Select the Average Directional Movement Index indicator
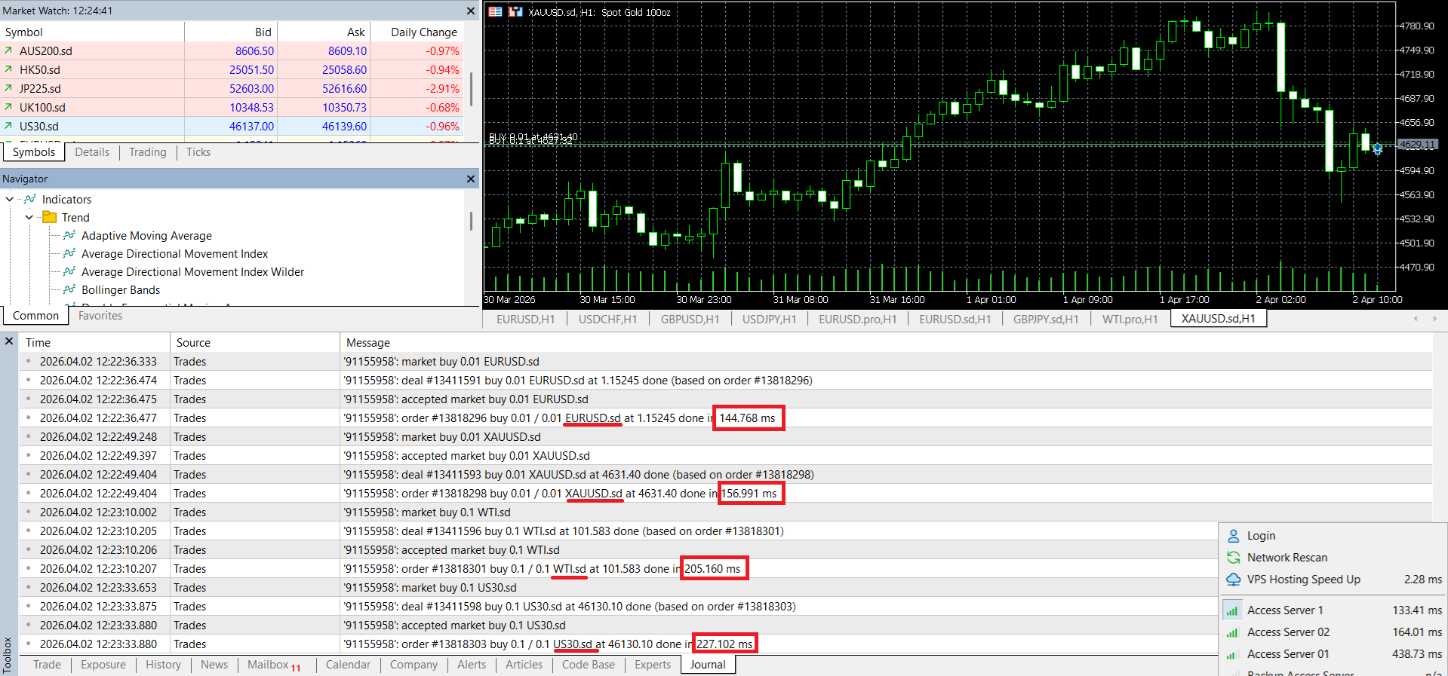 point(174,253)
